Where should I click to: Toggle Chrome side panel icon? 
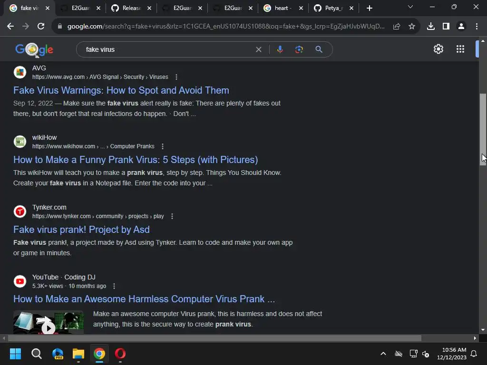coord(446,27)
